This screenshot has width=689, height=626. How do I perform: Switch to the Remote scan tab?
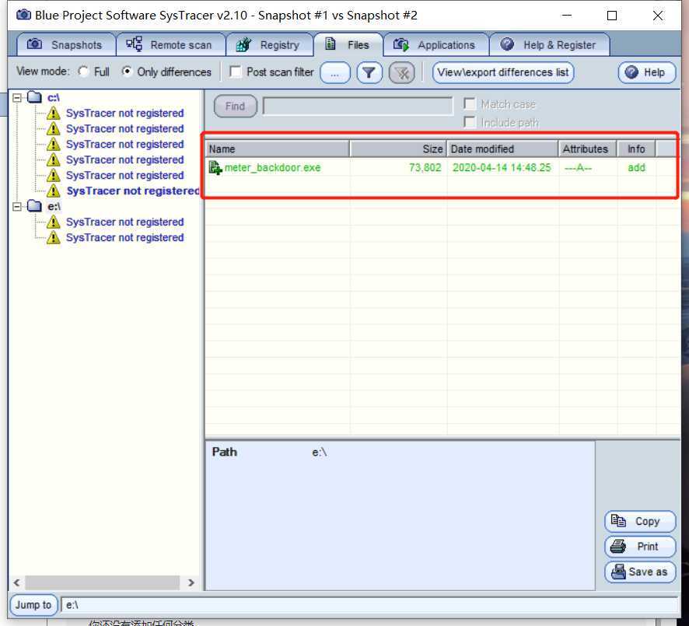170,45
